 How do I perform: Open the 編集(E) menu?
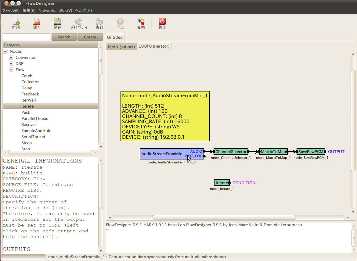pos(29,10)
